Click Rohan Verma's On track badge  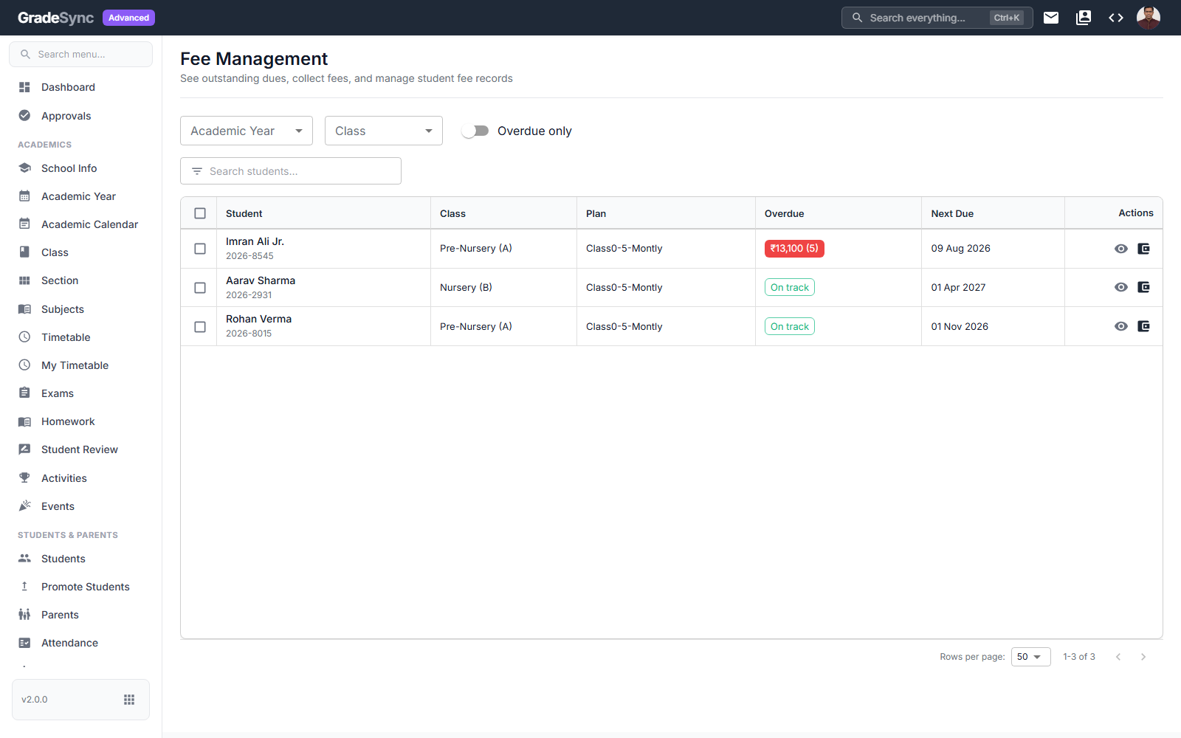790,326
